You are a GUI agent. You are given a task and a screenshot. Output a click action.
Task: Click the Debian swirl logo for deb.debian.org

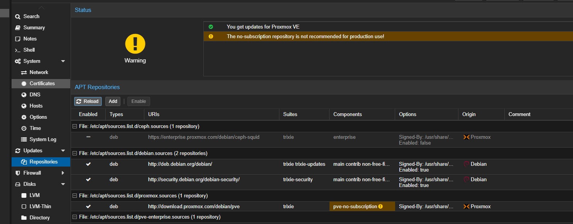pos(466,164)
